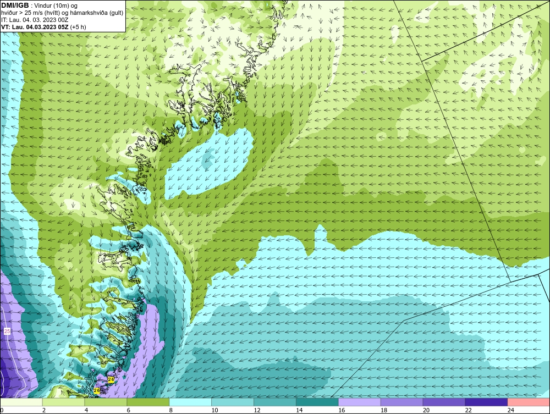
Task: Click the white '25' gust contour label
Action: (7, 332)
